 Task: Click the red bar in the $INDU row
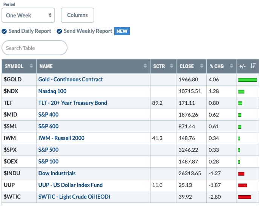[x=241, y=174]
